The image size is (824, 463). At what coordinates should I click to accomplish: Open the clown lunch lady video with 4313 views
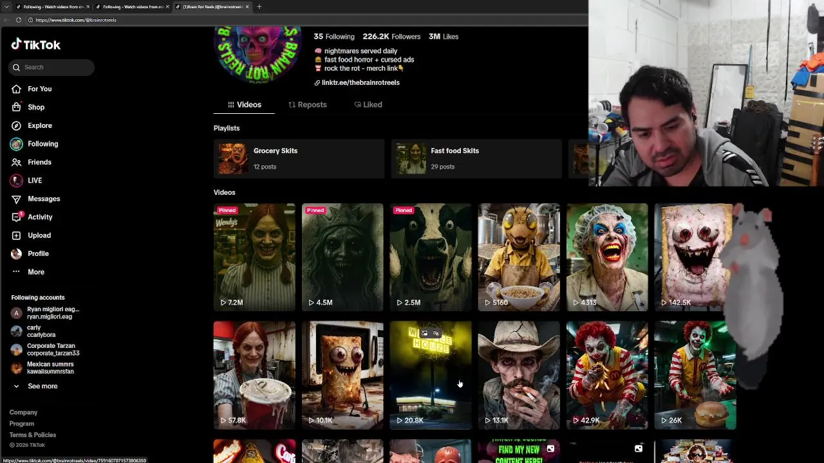point(607,257)
